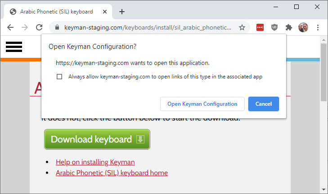Open a new tab with plus button
The image size is (328, 194).
[122, 12]
